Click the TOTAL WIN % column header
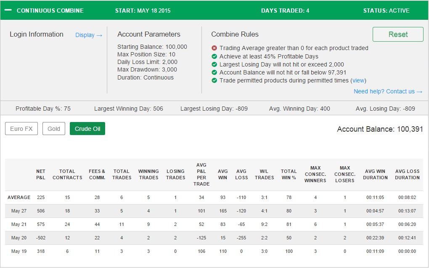 [x=289, y=174]
